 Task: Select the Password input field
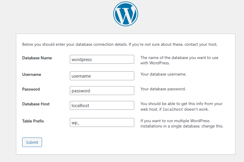click(x=102, y=91)
